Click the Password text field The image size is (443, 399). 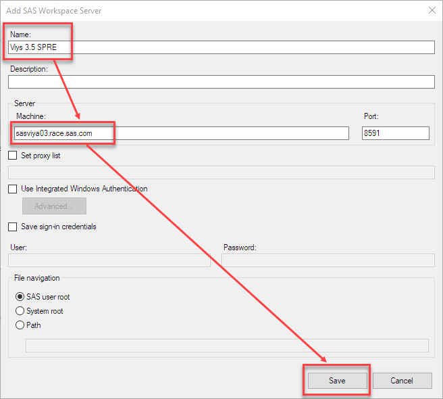pyautogui.click(x=328, y=260)
